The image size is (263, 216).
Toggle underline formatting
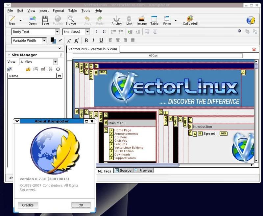click(101, 40)
